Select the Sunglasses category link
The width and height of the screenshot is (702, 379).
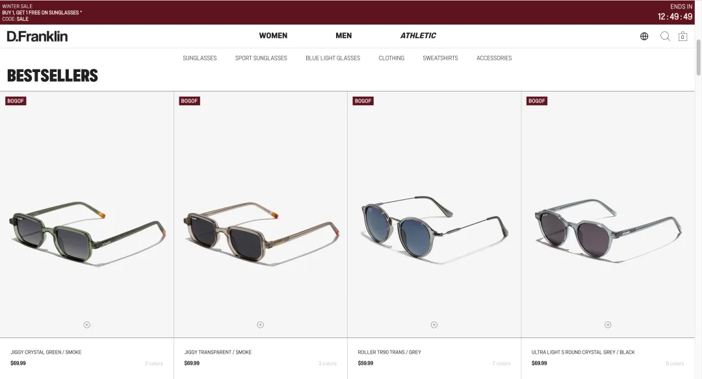pos(200,58)
